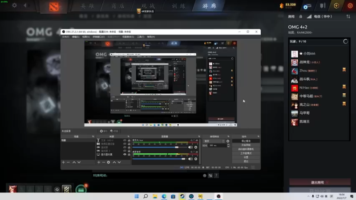Open the 工具(T) menu in OBS
The height and width of the screenshot is (200, 356).
coord(141,37)
